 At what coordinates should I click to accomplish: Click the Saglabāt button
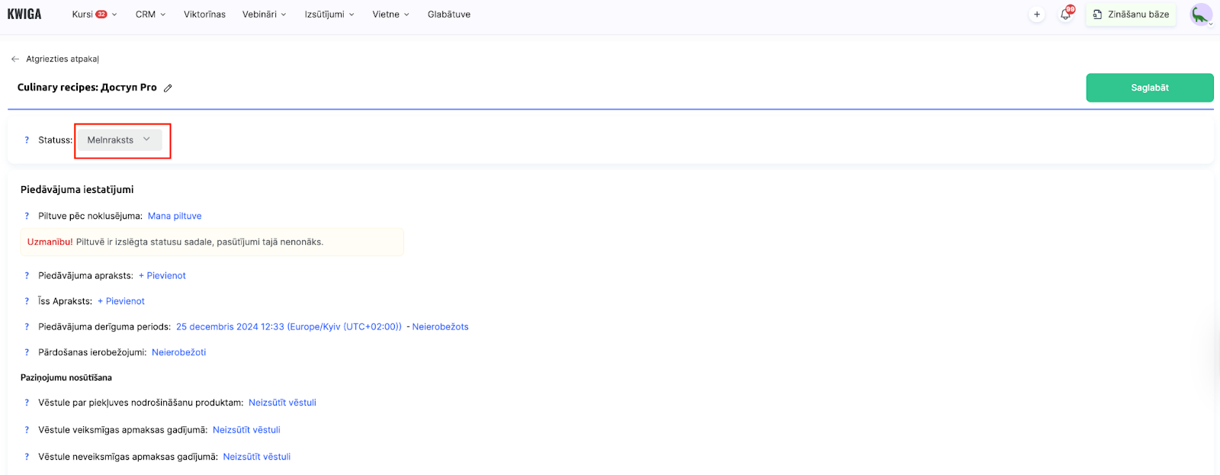click(1150, 88)
